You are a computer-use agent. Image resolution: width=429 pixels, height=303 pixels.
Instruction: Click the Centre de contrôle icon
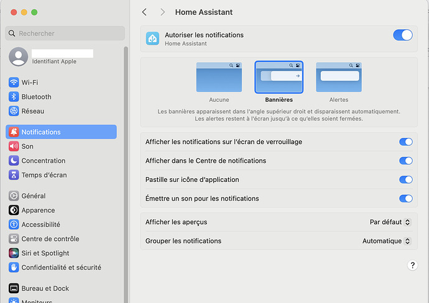pyautogui.click(x=14, y=239)
